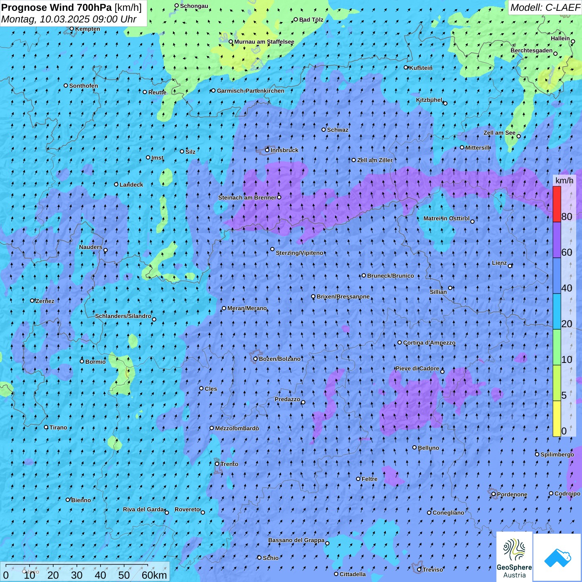
Task: Click the 'Reutte' town label
Action: (157, 92)
